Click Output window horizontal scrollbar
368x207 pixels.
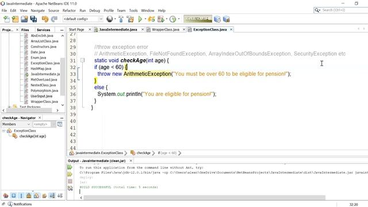[204, 198]
